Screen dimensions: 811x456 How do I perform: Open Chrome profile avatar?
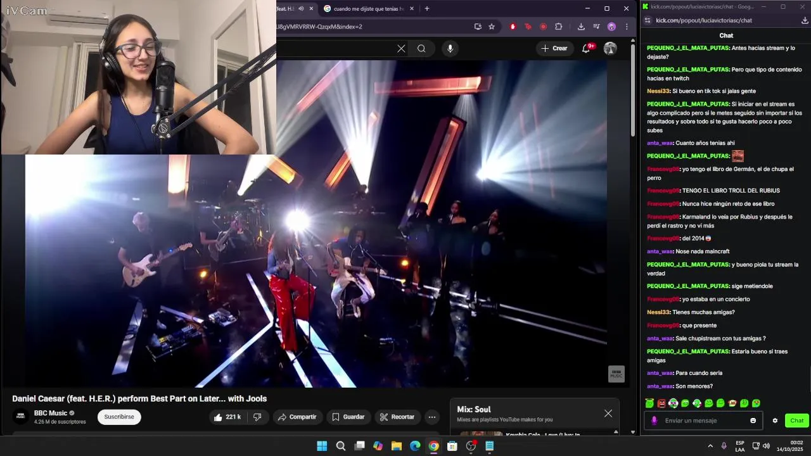pos(611,27)
